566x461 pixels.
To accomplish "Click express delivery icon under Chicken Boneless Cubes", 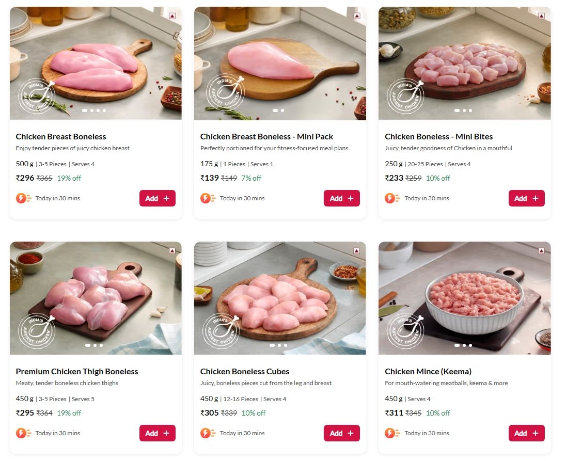I will (208, 433).
